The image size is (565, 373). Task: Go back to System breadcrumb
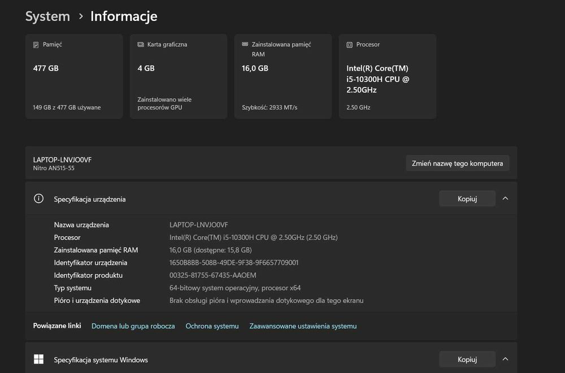click(47, 16)
